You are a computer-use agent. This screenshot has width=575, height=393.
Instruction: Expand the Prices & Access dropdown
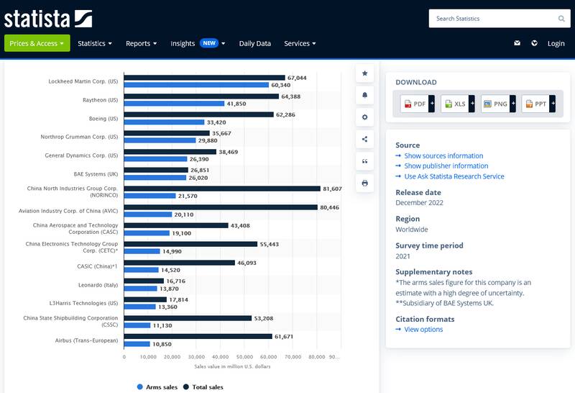(37, 43)
